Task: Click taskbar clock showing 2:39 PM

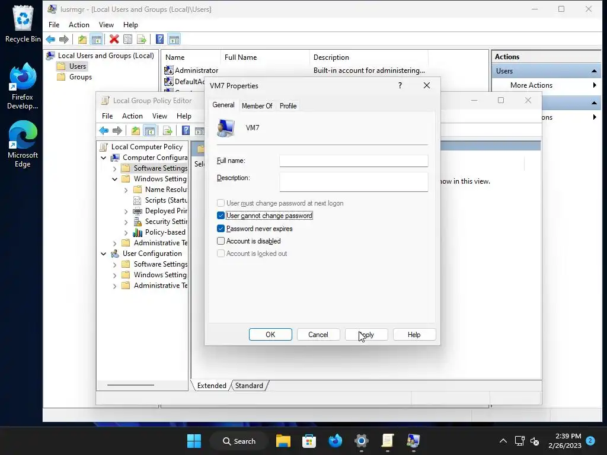Action: click(565, 441)
